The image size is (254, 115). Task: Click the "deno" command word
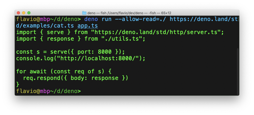91,19
